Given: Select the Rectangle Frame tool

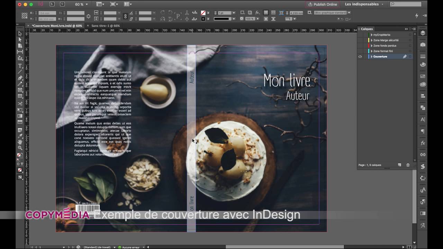Looking at the screenshot, I should [20, 90].
